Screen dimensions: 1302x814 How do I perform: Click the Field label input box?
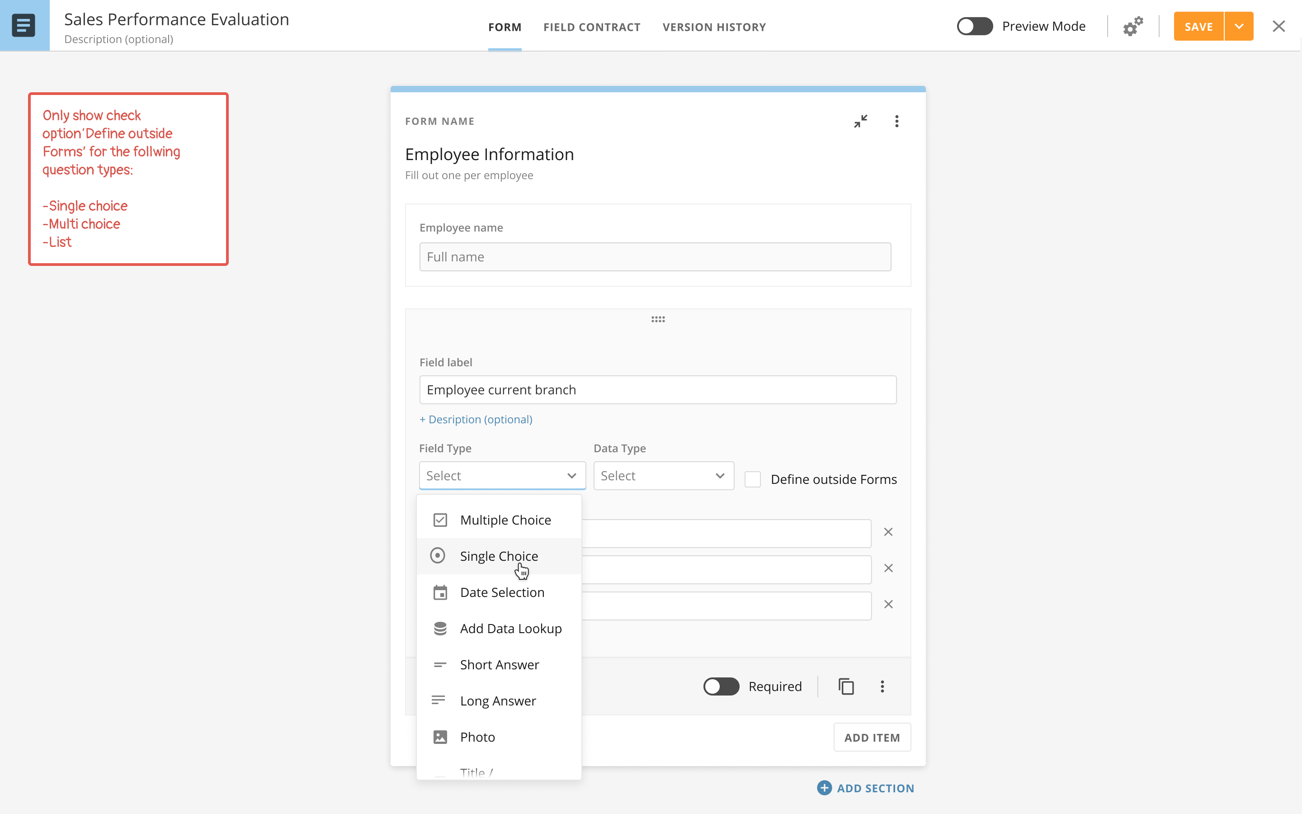[x=657, y=390]
